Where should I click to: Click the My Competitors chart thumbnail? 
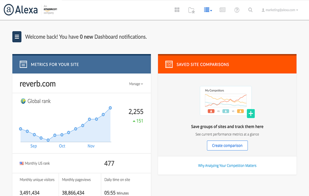point(226,100)
